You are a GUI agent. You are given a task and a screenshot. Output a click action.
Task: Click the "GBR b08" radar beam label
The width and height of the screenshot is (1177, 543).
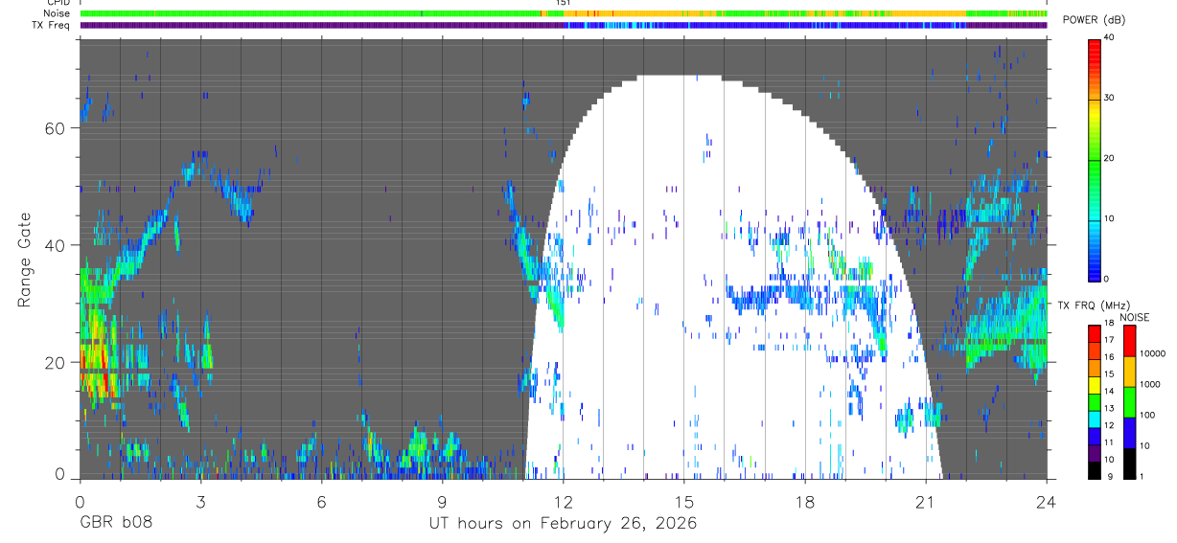pyautogui.click(x=115, y=524)
